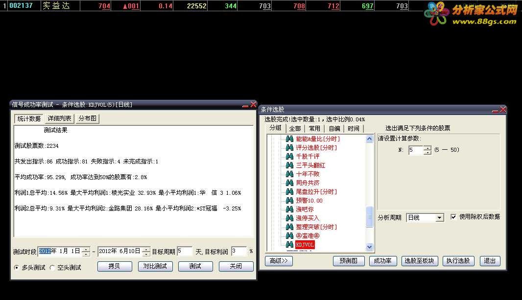Switch to 时间 tab in 条件选股
This screenshot has height=300, width=522.
coord(354,128)
